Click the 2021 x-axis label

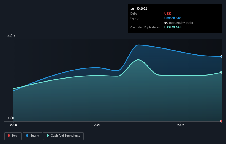click(97, 125)
